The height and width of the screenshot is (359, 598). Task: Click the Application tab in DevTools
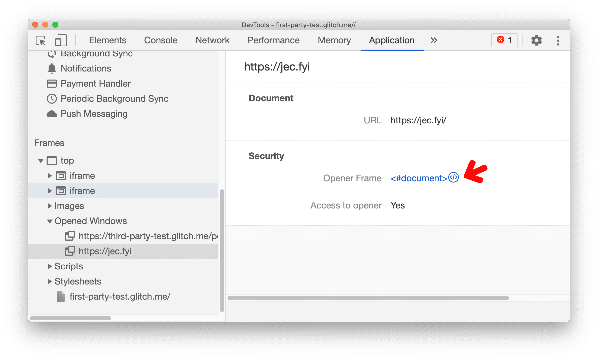tap(391, 40)
